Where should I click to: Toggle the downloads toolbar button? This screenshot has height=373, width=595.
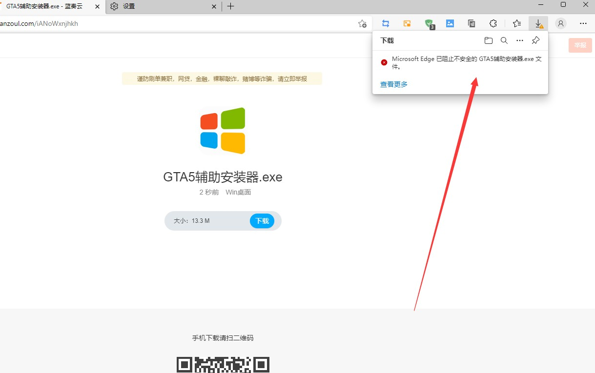pos(538,23)
